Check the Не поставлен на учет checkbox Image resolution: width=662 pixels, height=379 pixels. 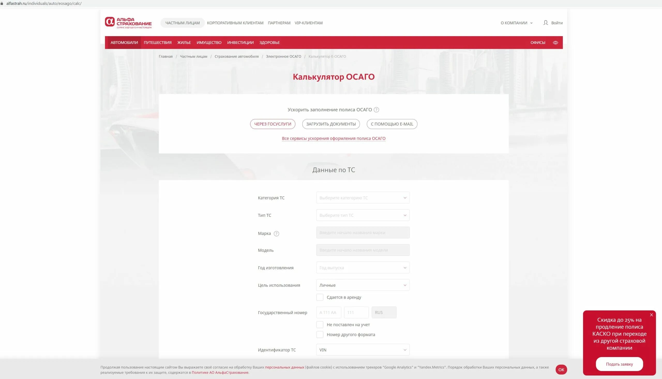coord(320,324)
